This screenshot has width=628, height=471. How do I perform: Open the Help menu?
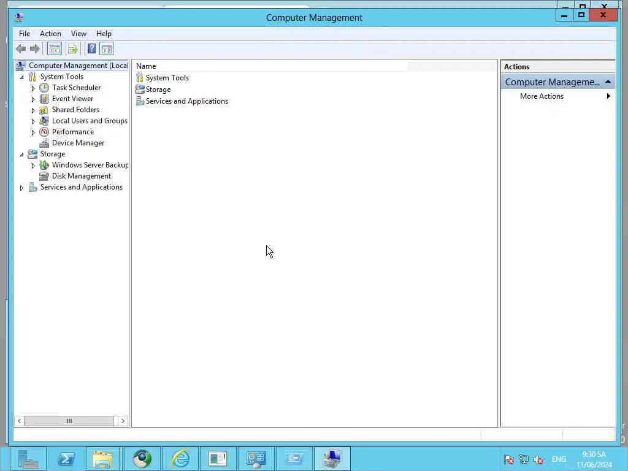click(104, 34)
